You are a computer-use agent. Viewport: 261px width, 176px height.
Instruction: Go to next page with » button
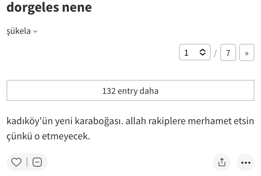click(246, 53)
